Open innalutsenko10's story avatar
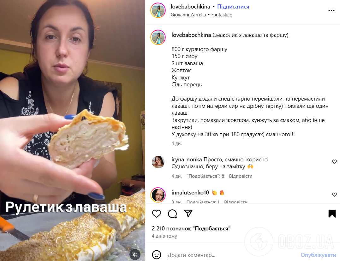This screenshot has width=340, height=261. pyautogui.click(x=158, y=195)
